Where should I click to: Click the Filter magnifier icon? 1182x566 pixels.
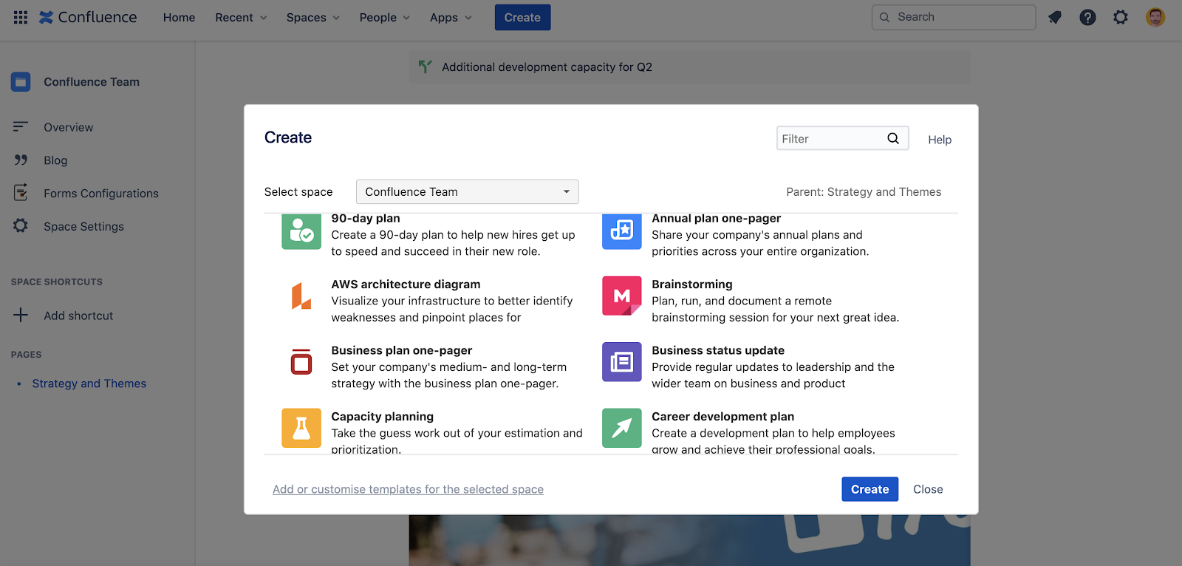click(x=893, y=138)
